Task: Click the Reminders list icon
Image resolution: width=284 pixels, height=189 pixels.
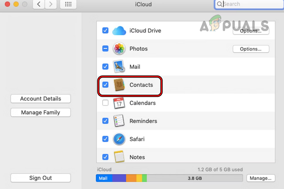Action: tap(119, 121)
